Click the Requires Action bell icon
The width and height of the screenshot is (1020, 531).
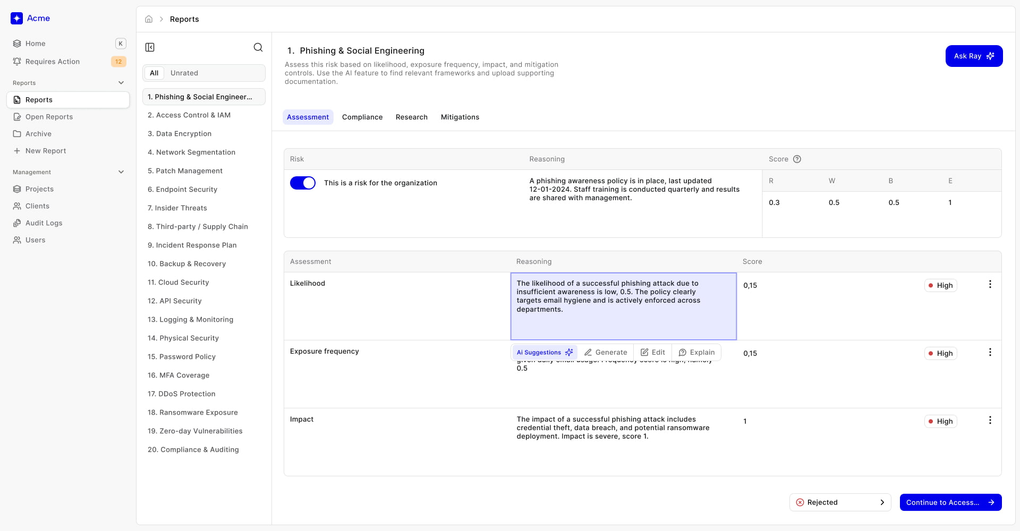[17, 62]
